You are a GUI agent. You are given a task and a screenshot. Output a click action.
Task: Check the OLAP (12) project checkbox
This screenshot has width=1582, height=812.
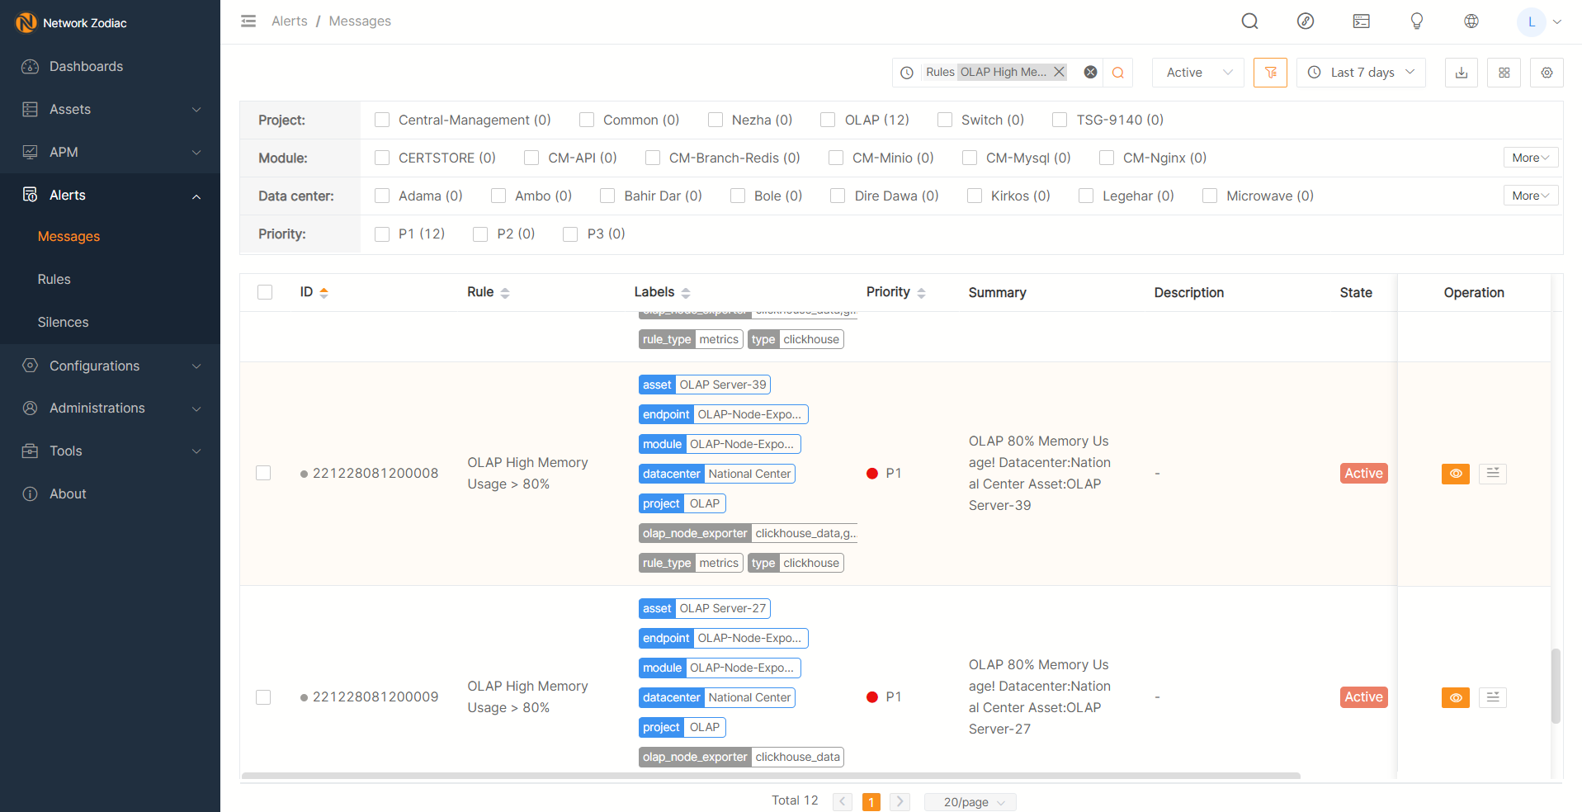click(x=828, y=120)
